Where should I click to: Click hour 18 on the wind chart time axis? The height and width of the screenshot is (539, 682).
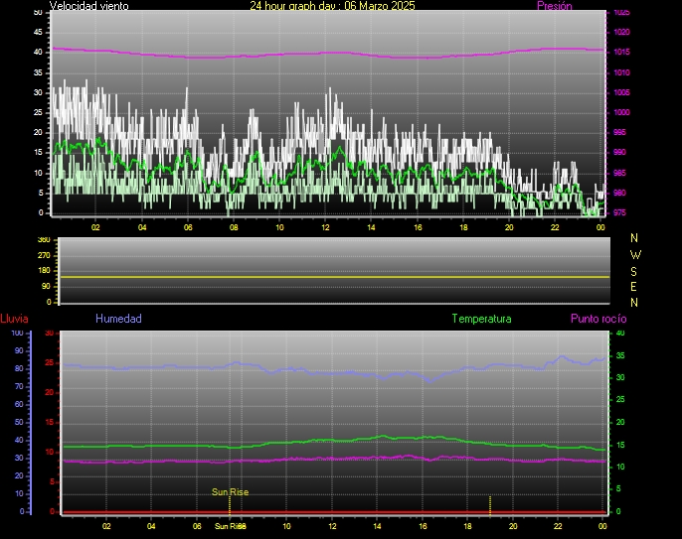tap(463, 227)
